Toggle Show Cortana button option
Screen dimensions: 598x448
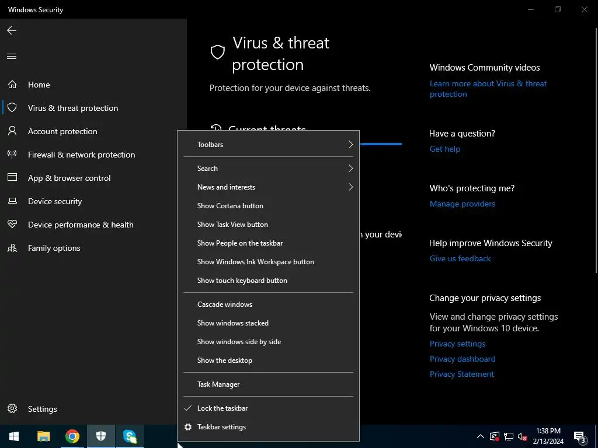coord(269,206)
